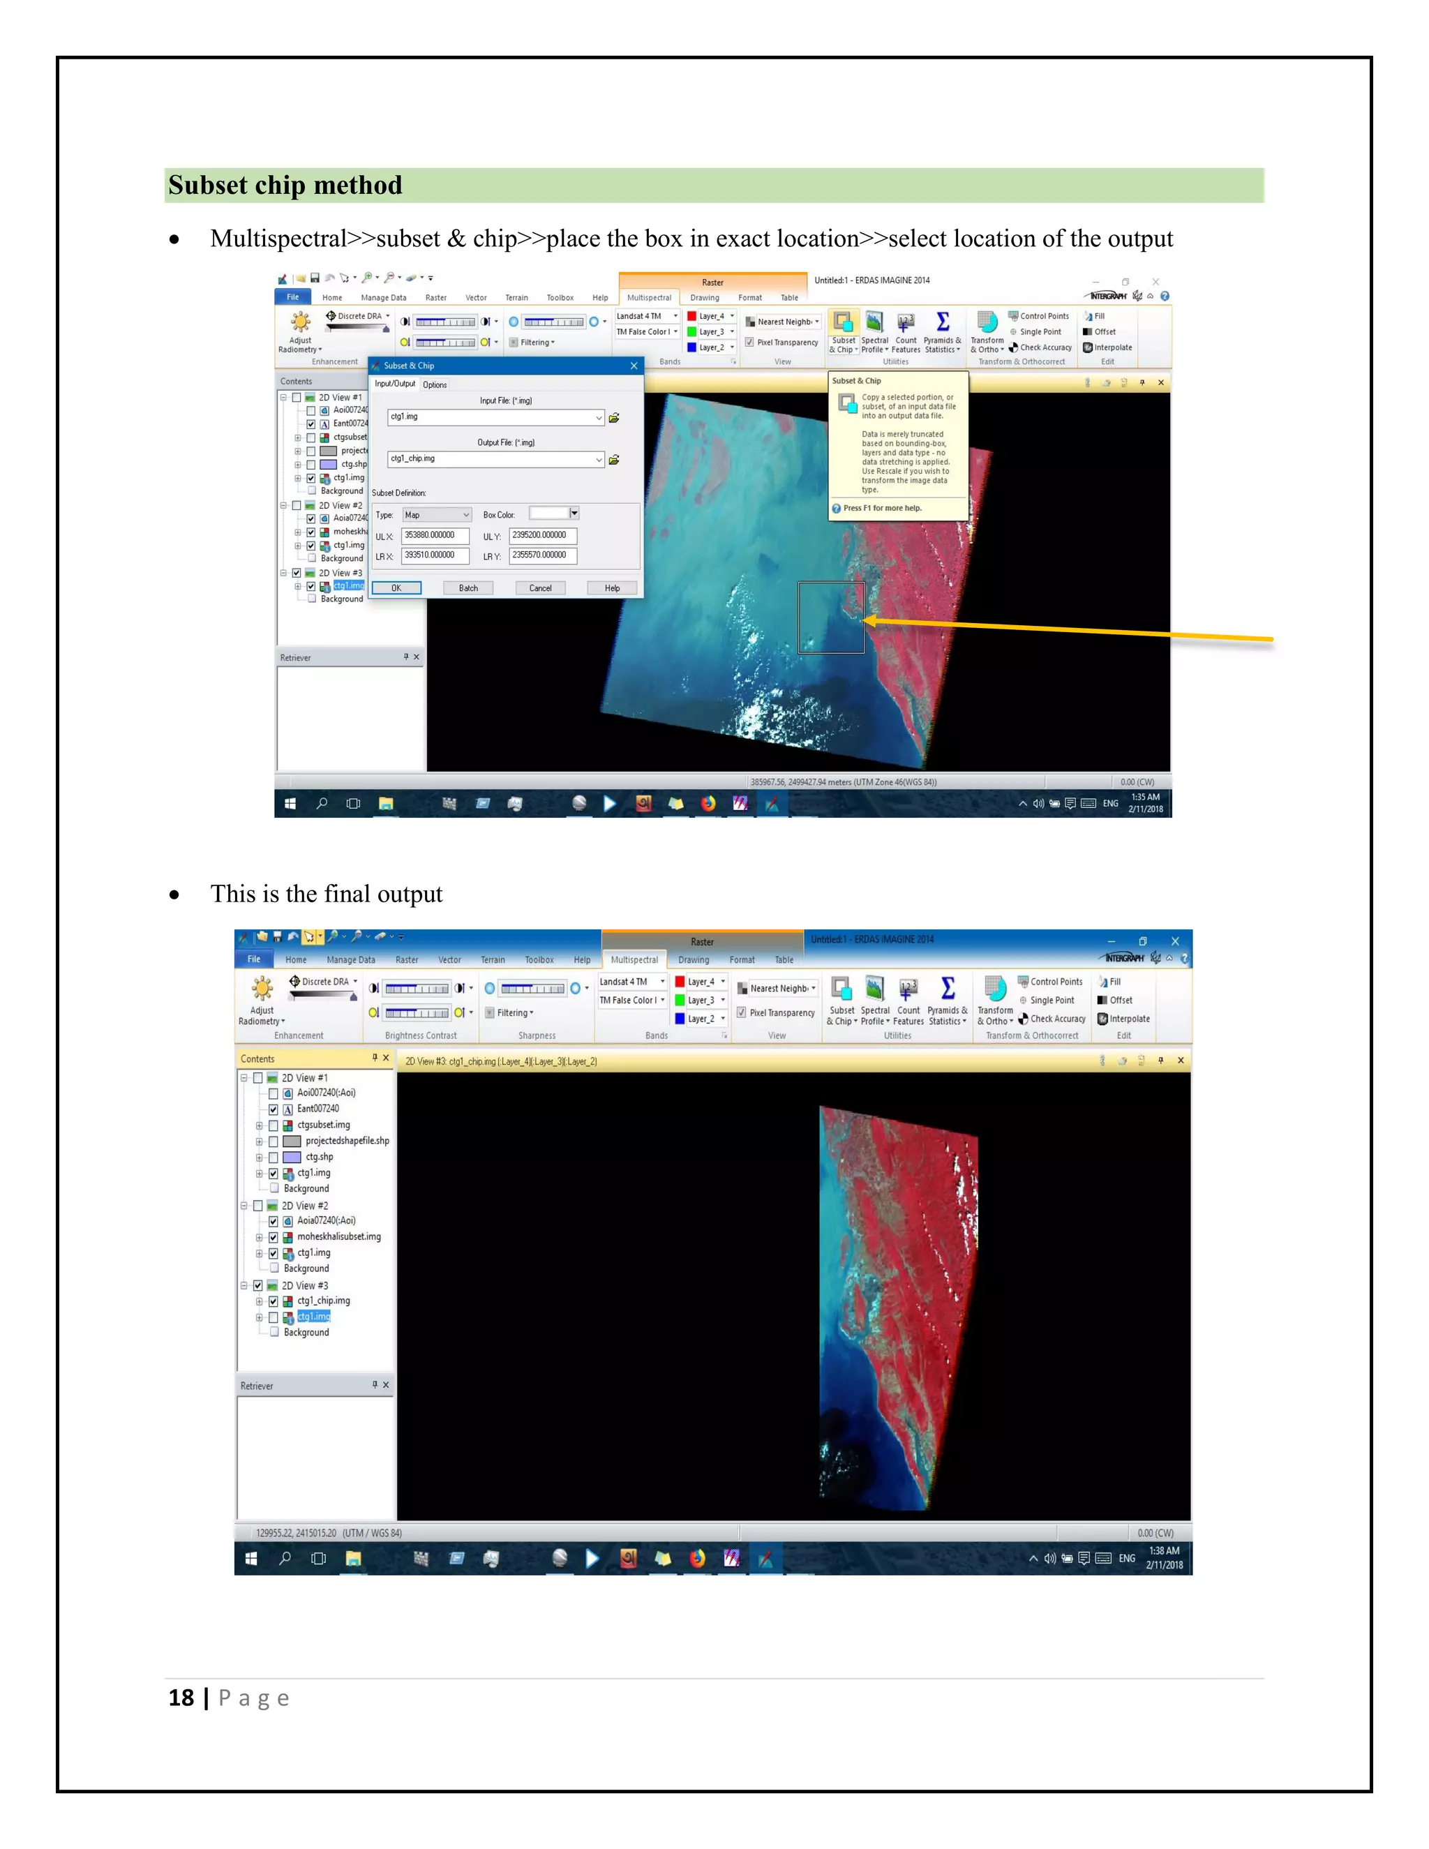Viewport: 1429px width, 1849px height.
Task: Pin the Retriever panel in final output screenshot
Action: pos(374,1385)
